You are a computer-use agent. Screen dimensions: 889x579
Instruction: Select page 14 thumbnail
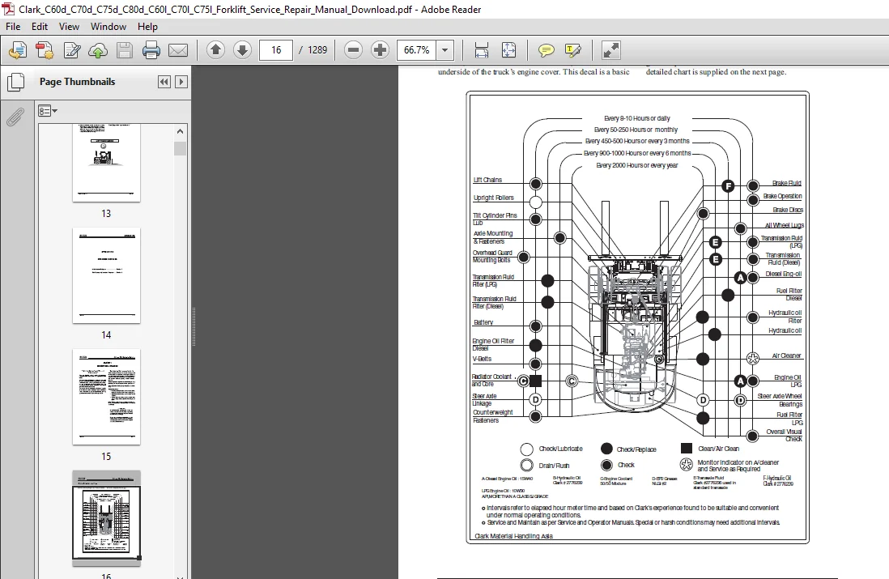pos(106,275)
